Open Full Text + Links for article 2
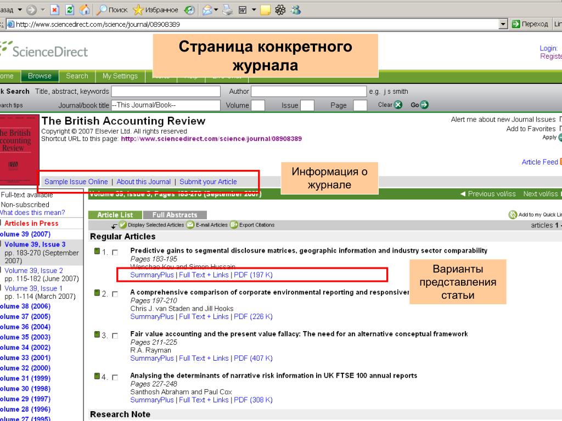The image size is (562, 421). pos(204,316)
